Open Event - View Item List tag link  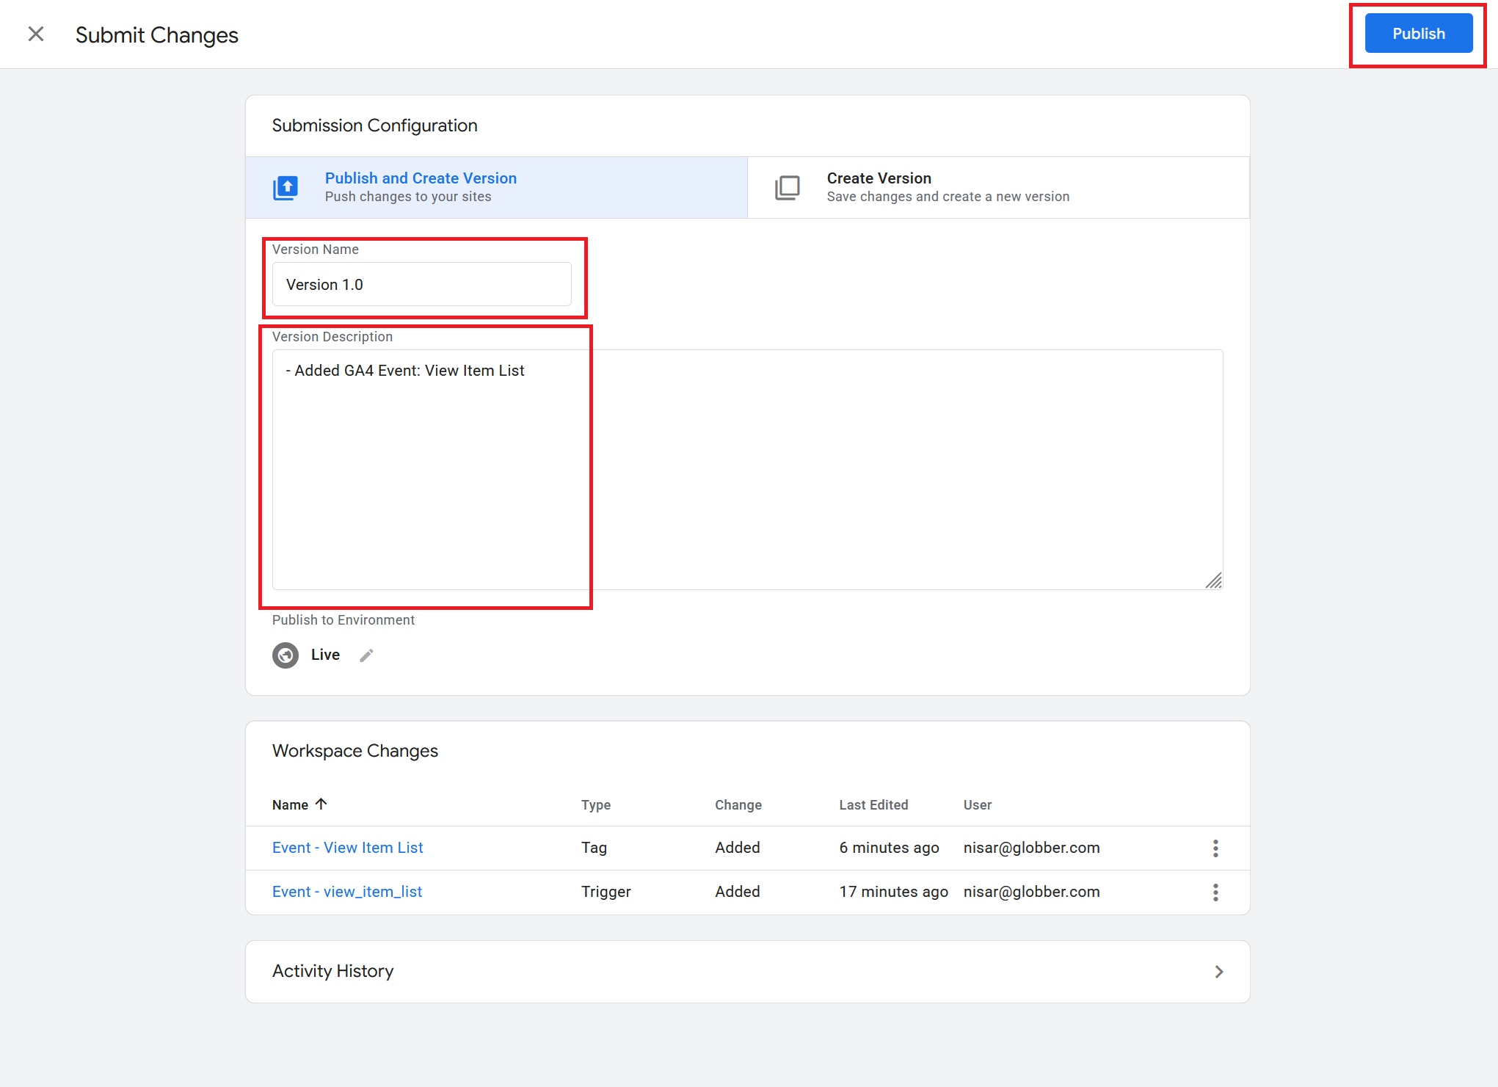[348, 848]
